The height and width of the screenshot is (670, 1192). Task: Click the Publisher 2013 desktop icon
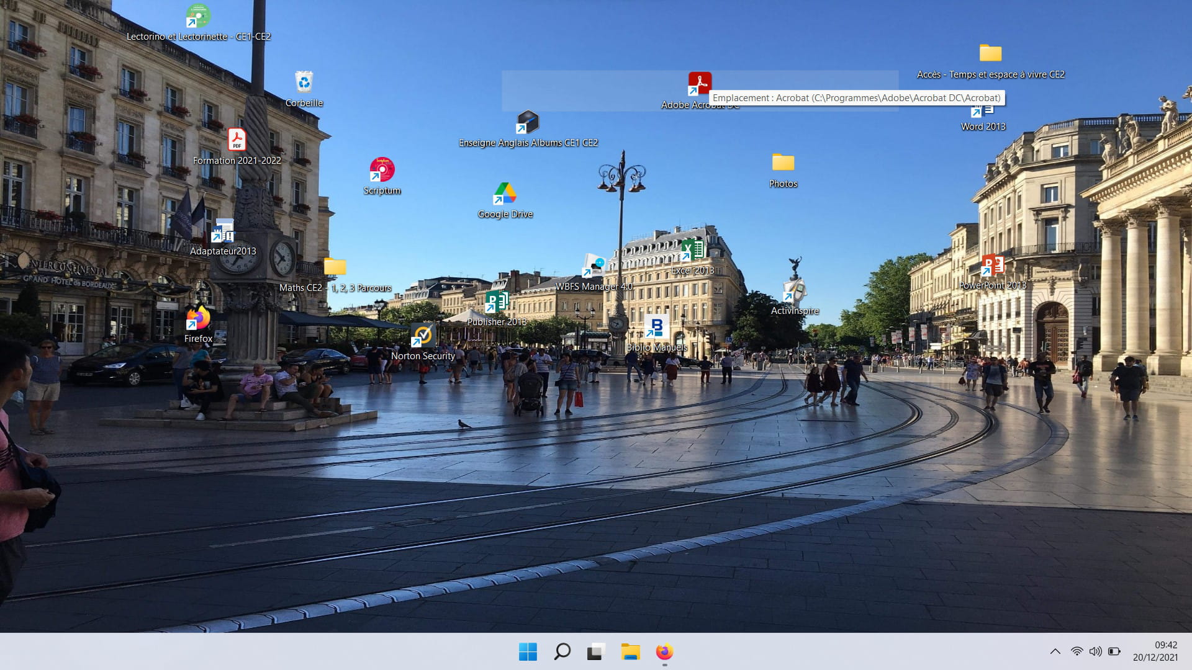[x=497, y=302]
